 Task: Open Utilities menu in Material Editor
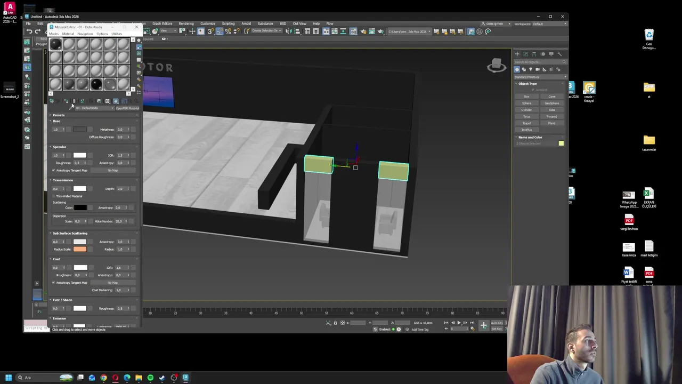pyautogui.click(x=117, y=34)
